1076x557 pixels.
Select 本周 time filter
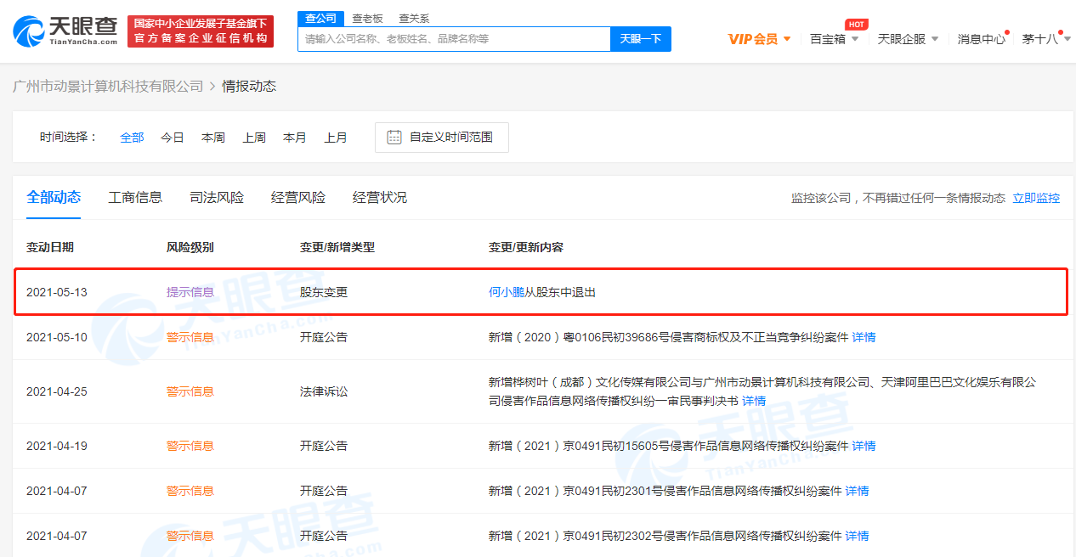[213, 138]
